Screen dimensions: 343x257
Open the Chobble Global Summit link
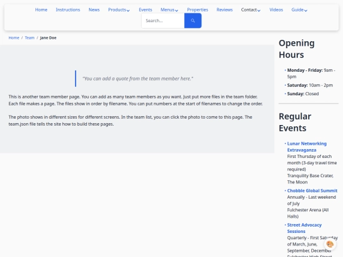pos(312,190)
